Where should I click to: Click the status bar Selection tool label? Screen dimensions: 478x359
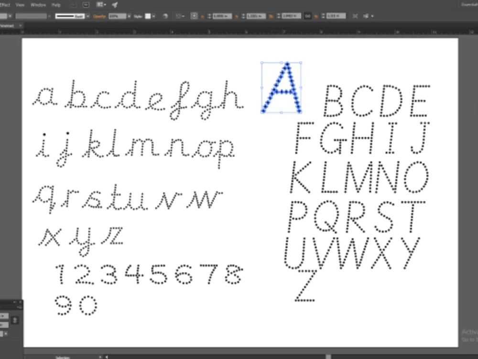coord(62,357)
